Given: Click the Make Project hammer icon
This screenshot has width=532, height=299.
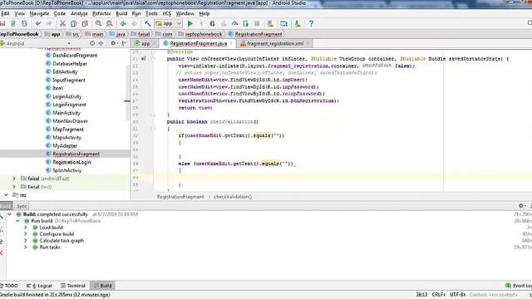Looking at the screenshot, I should pyautogui.click(x=147, y=24).
